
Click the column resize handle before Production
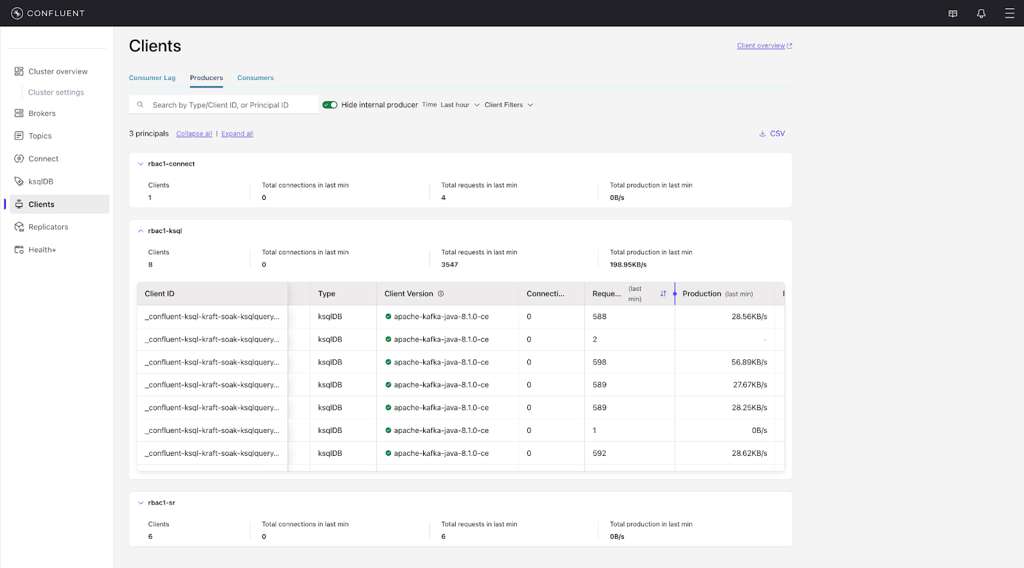[x=675, y=294]
